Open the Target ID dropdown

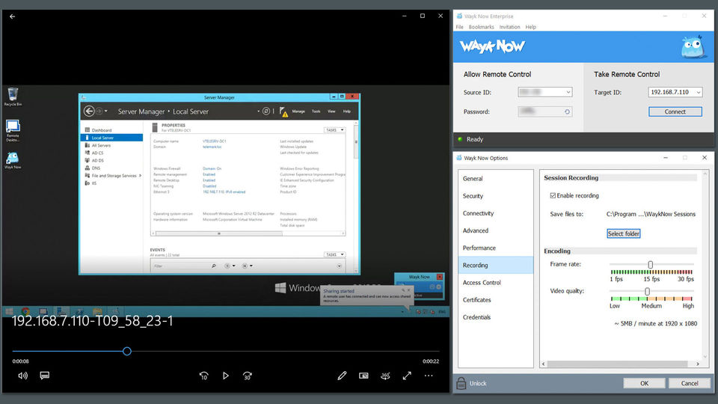coord(699,92)
